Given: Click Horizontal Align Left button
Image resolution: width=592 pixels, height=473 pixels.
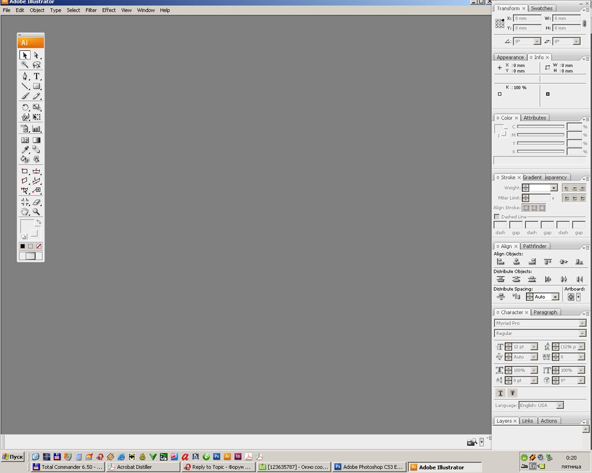Looking at the screenshot, I should [x=501, y=262].
